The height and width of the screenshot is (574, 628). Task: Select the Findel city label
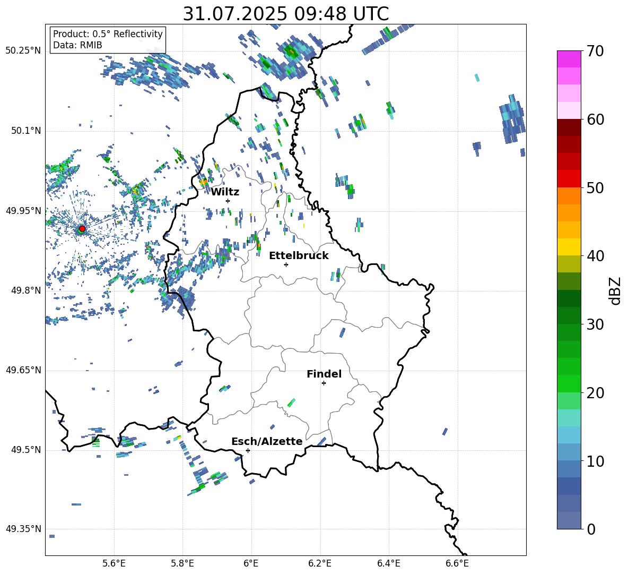[x=324, y=374]
